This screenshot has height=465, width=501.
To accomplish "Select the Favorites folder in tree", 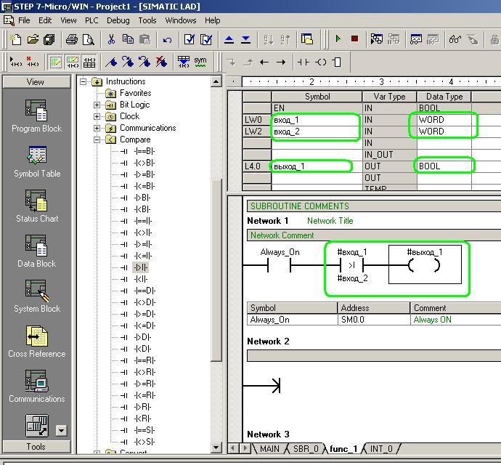I will (x=135, y=93).
